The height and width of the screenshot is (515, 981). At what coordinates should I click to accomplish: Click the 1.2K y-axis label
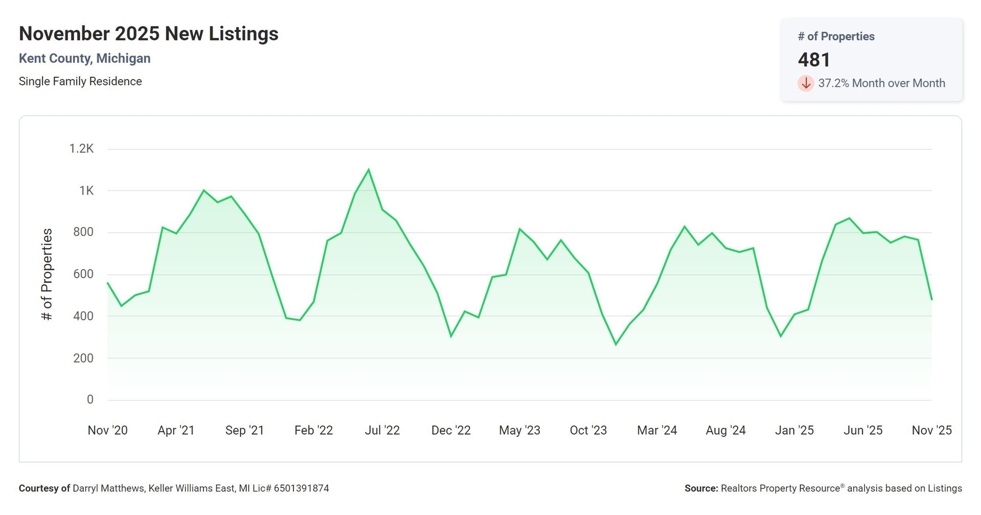pyautogui.click(x=82, y=148)
